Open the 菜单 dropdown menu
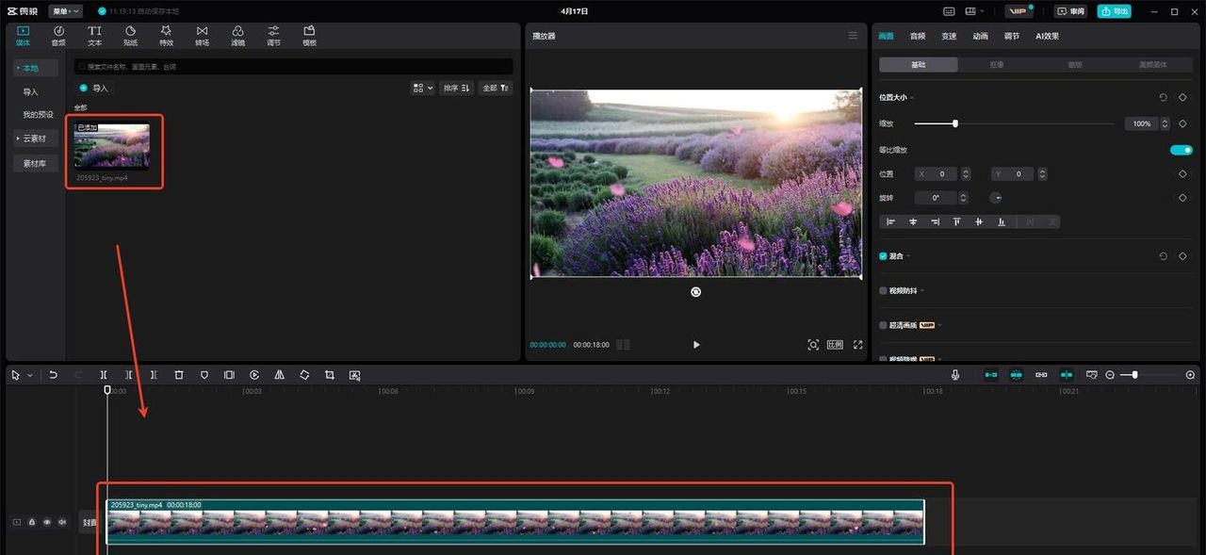The width and height of the screenshot is (1206, 555). click(65, 11)
